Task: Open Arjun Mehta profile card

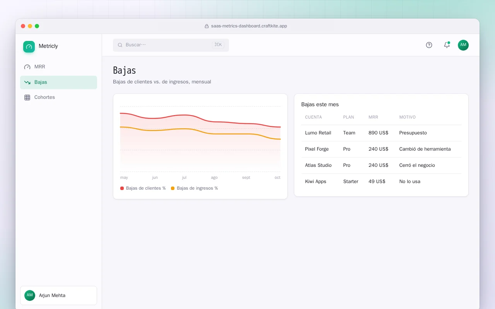Action: pyautogui.click(x=58, y=295)
